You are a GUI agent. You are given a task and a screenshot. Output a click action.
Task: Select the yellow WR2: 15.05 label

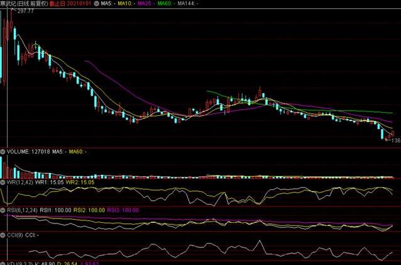(80, 181)
